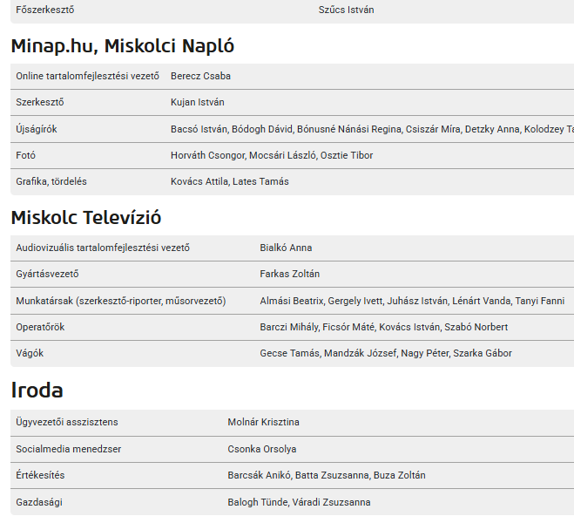The image size is (574, 523).
Task: Click the 'Vágók' row label
Action: (30, 353)
